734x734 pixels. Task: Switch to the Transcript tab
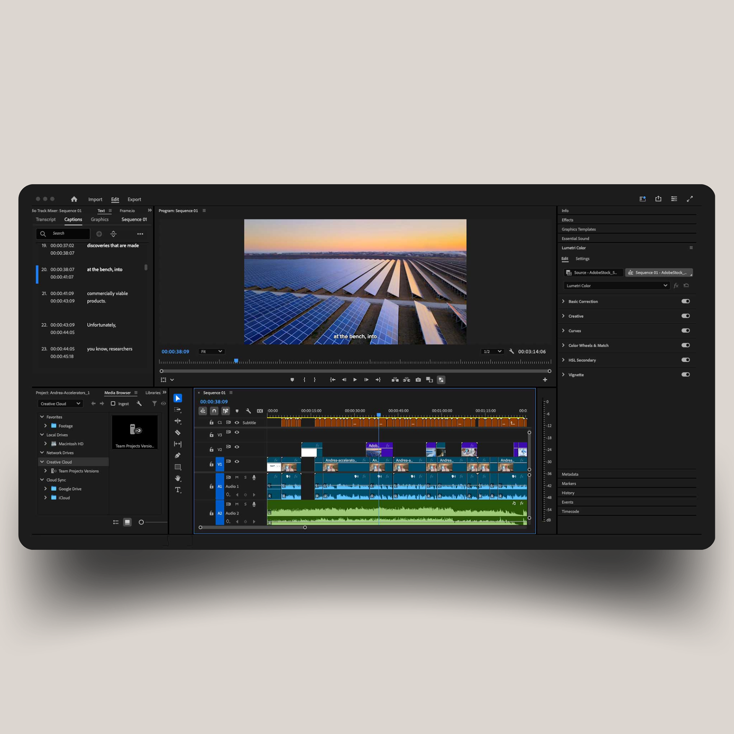click(x=45, y=219)
